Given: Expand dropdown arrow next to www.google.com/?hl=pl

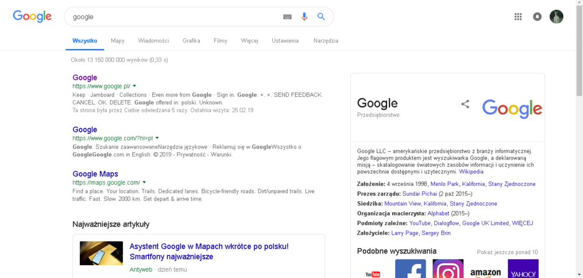Looking at the screenshot, I should pos(157,138).
